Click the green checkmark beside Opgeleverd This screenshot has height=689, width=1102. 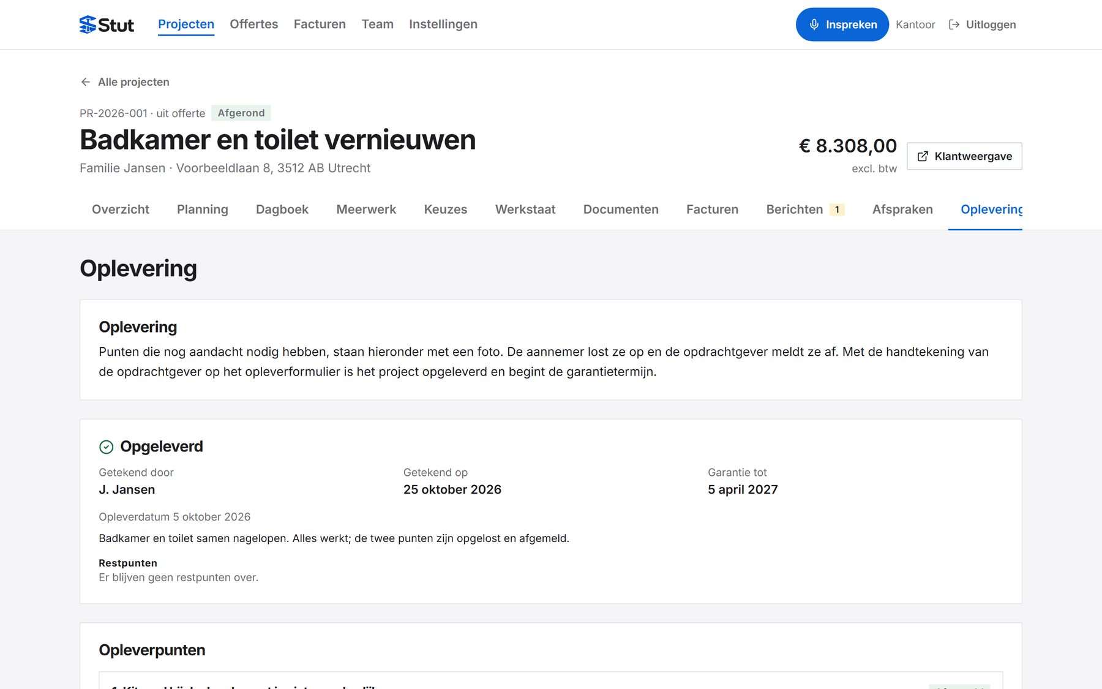click(107, 447)
